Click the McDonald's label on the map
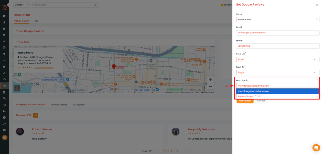 (x=146, y=82)
